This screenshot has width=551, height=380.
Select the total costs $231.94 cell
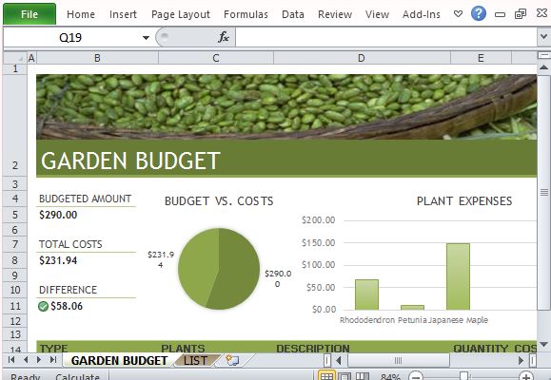(x=58, y=260)
